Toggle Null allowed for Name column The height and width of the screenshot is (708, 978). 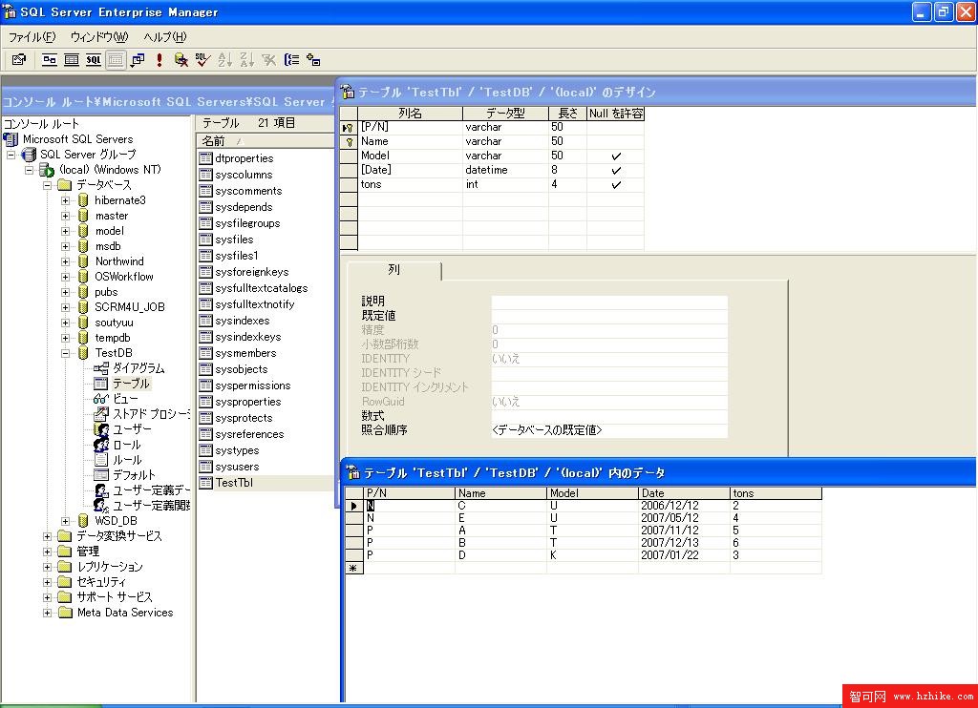(x=616, y=141)
